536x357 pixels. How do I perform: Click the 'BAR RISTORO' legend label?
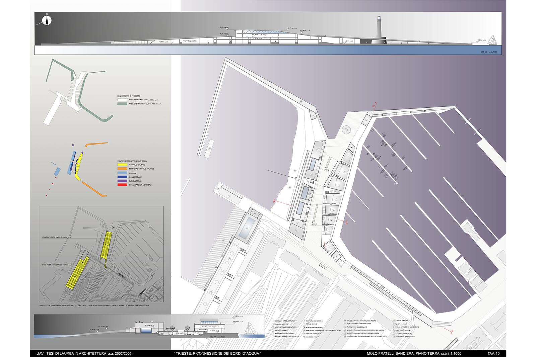135,181
